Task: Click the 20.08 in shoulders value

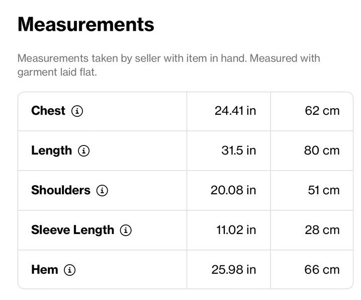Action: click(233, 190)
